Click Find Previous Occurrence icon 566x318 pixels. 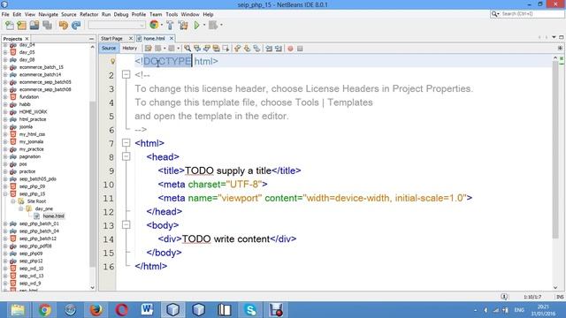click(x=197, y=49)
